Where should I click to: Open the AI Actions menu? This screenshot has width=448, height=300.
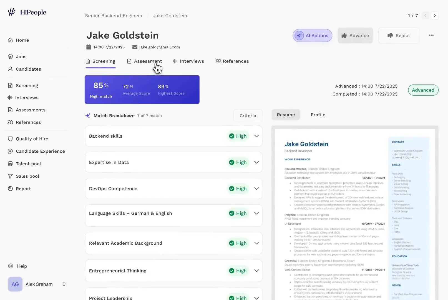pyautogui.click(x=312, y=35)
